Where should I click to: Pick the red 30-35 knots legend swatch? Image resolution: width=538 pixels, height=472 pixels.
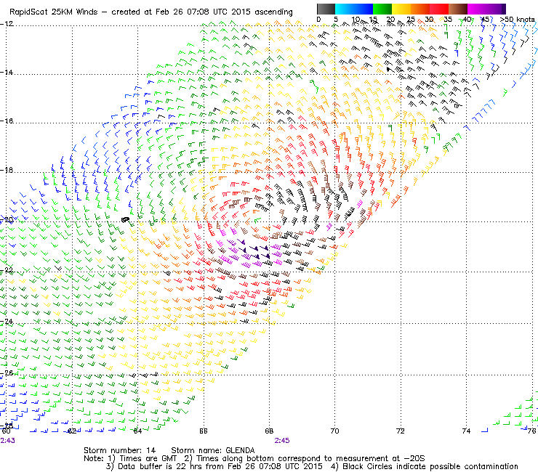pos(439,9)
